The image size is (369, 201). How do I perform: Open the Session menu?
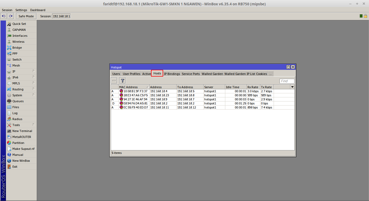[7, 10]
